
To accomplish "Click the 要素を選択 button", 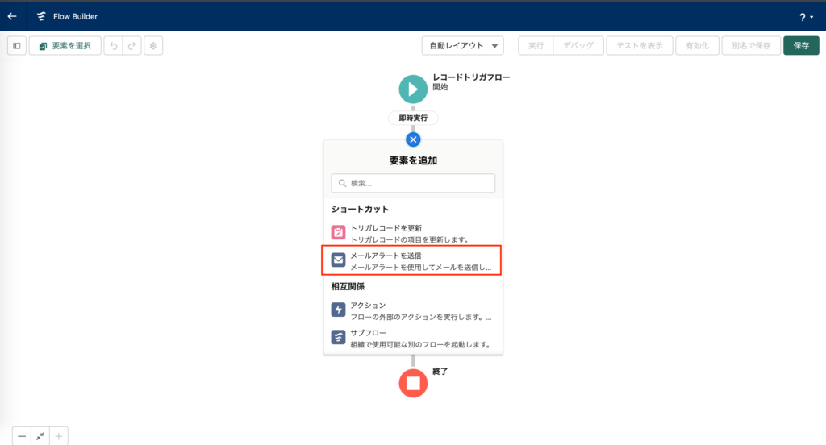I will coord(65,46).
